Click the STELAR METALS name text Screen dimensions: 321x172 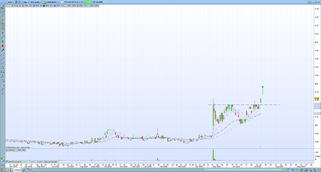coord(71,2)
